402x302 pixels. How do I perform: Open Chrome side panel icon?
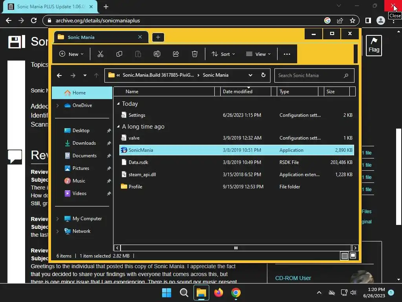click(x=368, y=20)
